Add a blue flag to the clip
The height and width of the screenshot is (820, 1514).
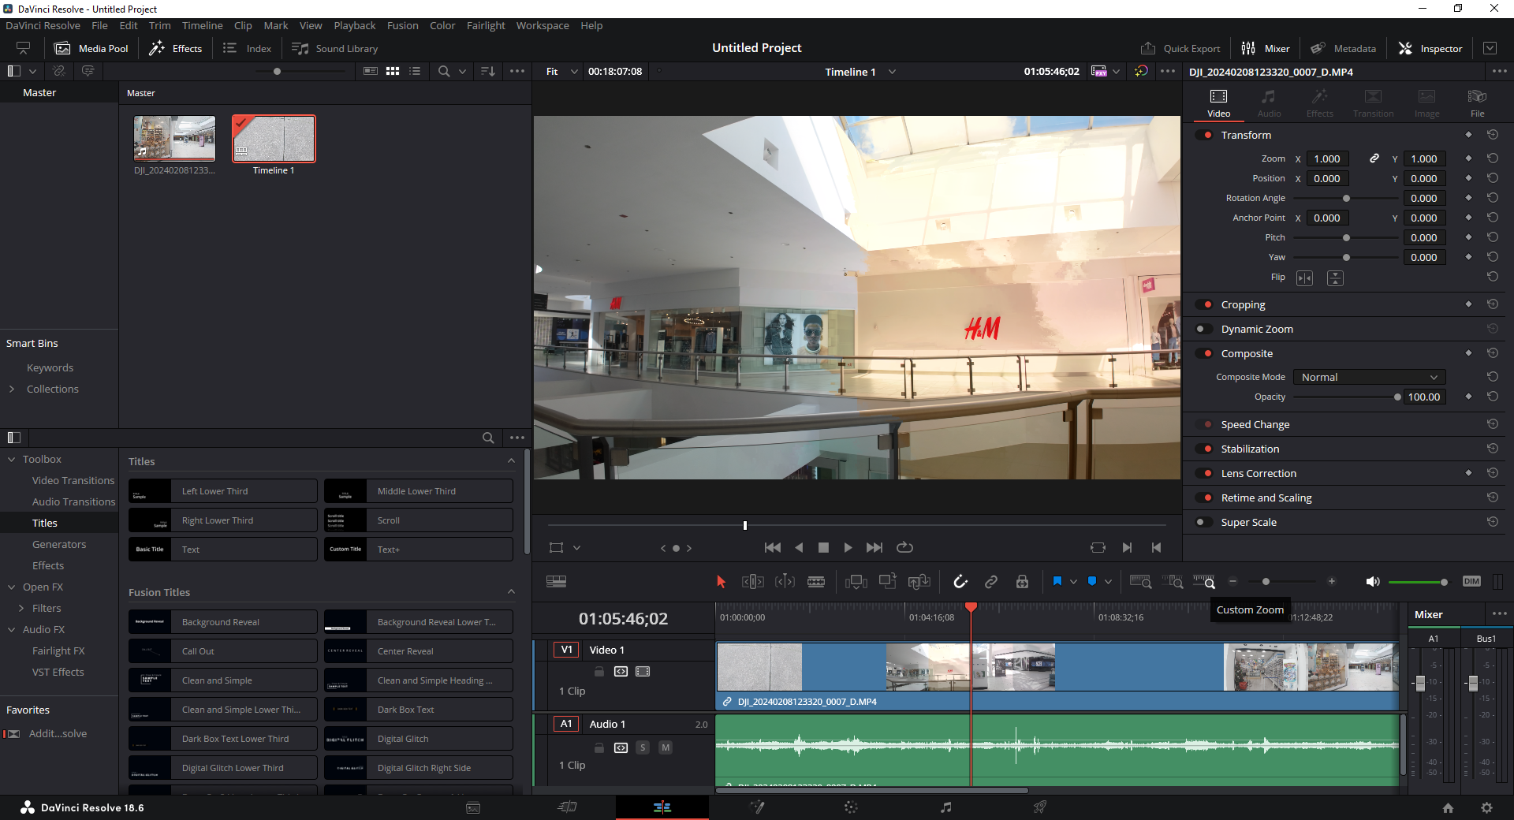[1057, 581]
